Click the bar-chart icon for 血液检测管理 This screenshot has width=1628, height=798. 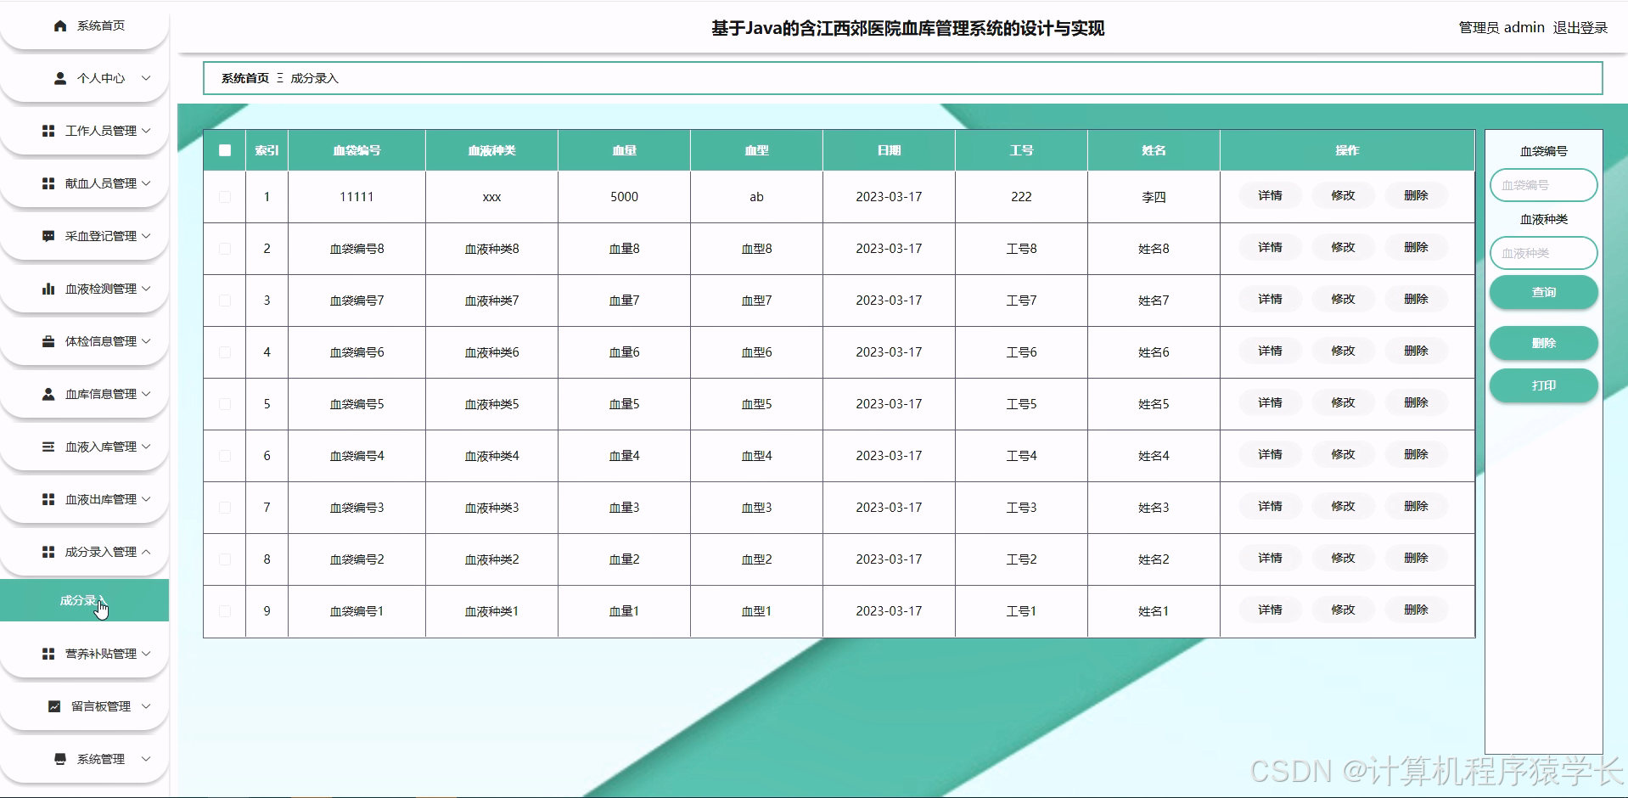point(48,289)
